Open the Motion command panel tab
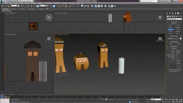Viewport: 183px width, 103px height. click(175, 13)
